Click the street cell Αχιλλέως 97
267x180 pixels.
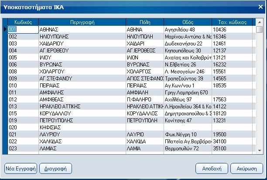coord(188,99)
